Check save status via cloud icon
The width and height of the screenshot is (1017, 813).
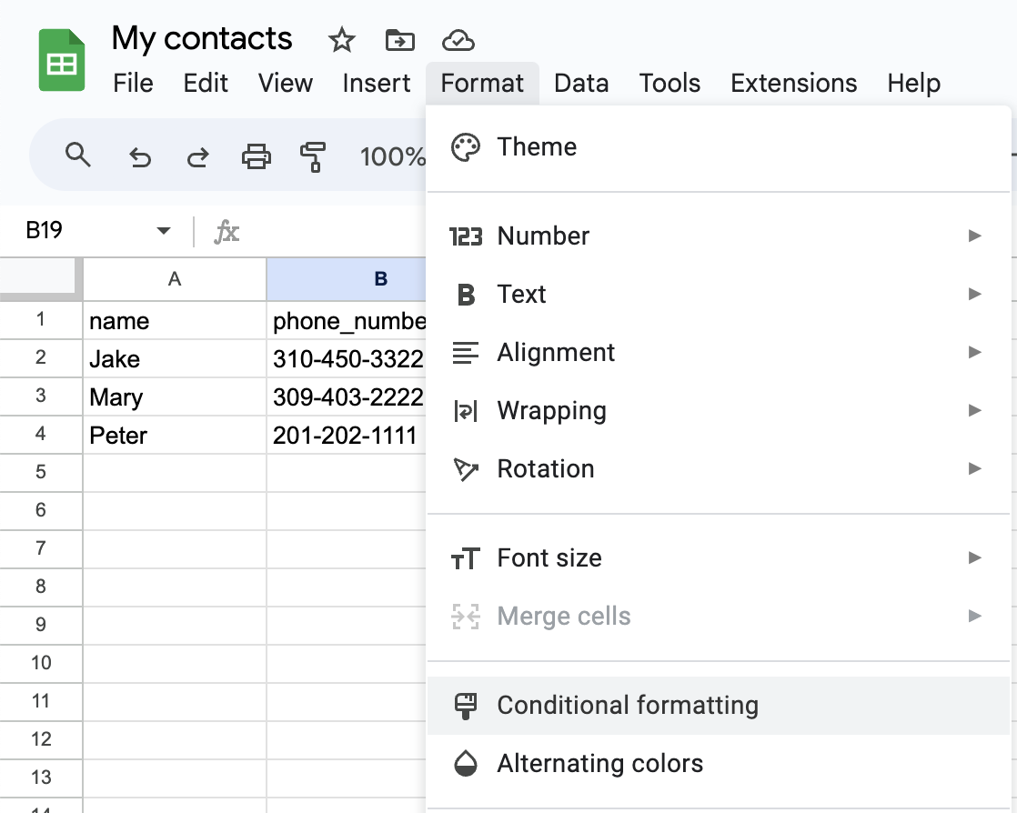pos(458,40)
